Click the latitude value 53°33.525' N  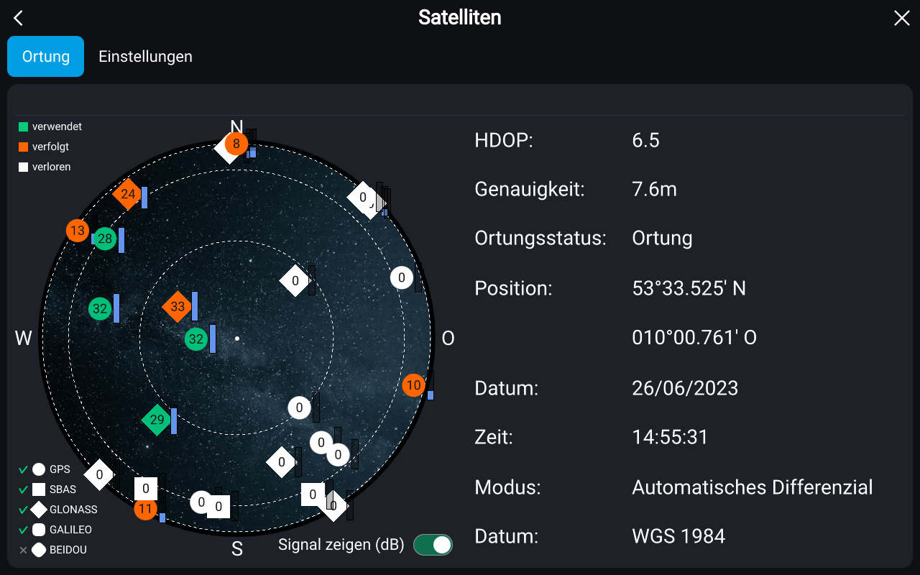pyautogui.click(x=689, y=288)
